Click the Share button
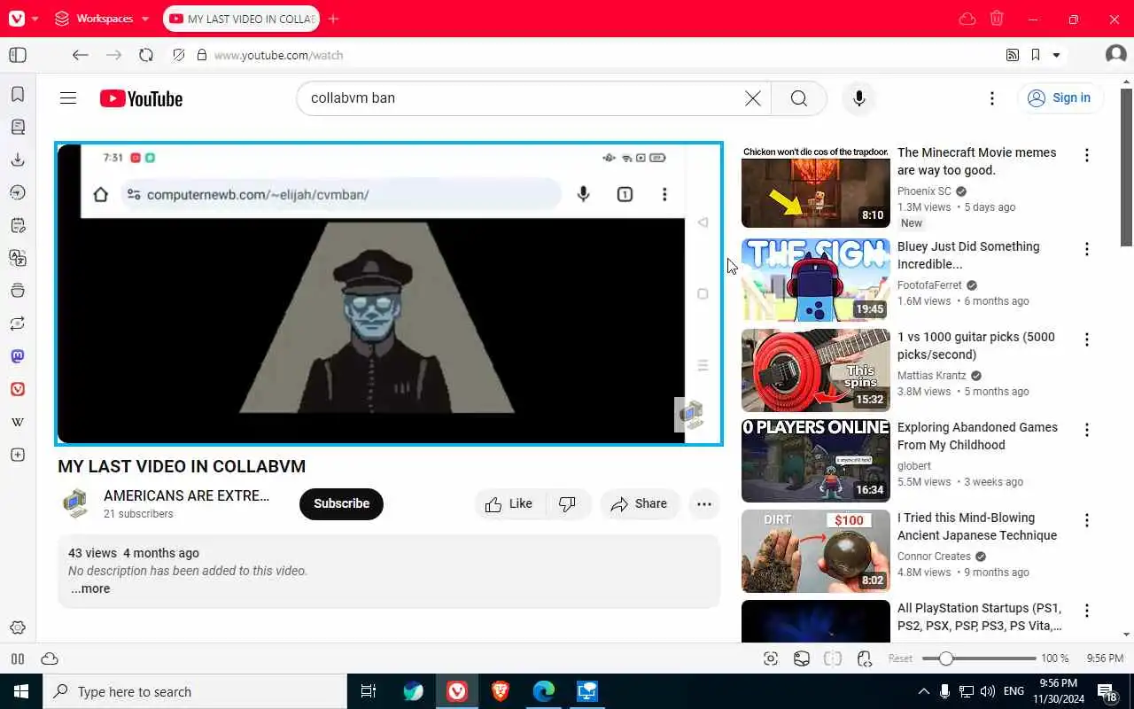Viewport: 1134px width, 709px height. tap(640, 503)
